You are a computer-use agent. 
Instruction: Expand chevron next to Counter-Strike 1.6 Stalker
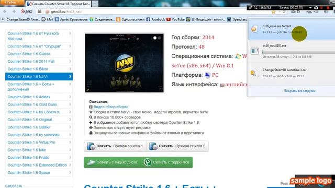pyautogui.click(x=70, y=127)
